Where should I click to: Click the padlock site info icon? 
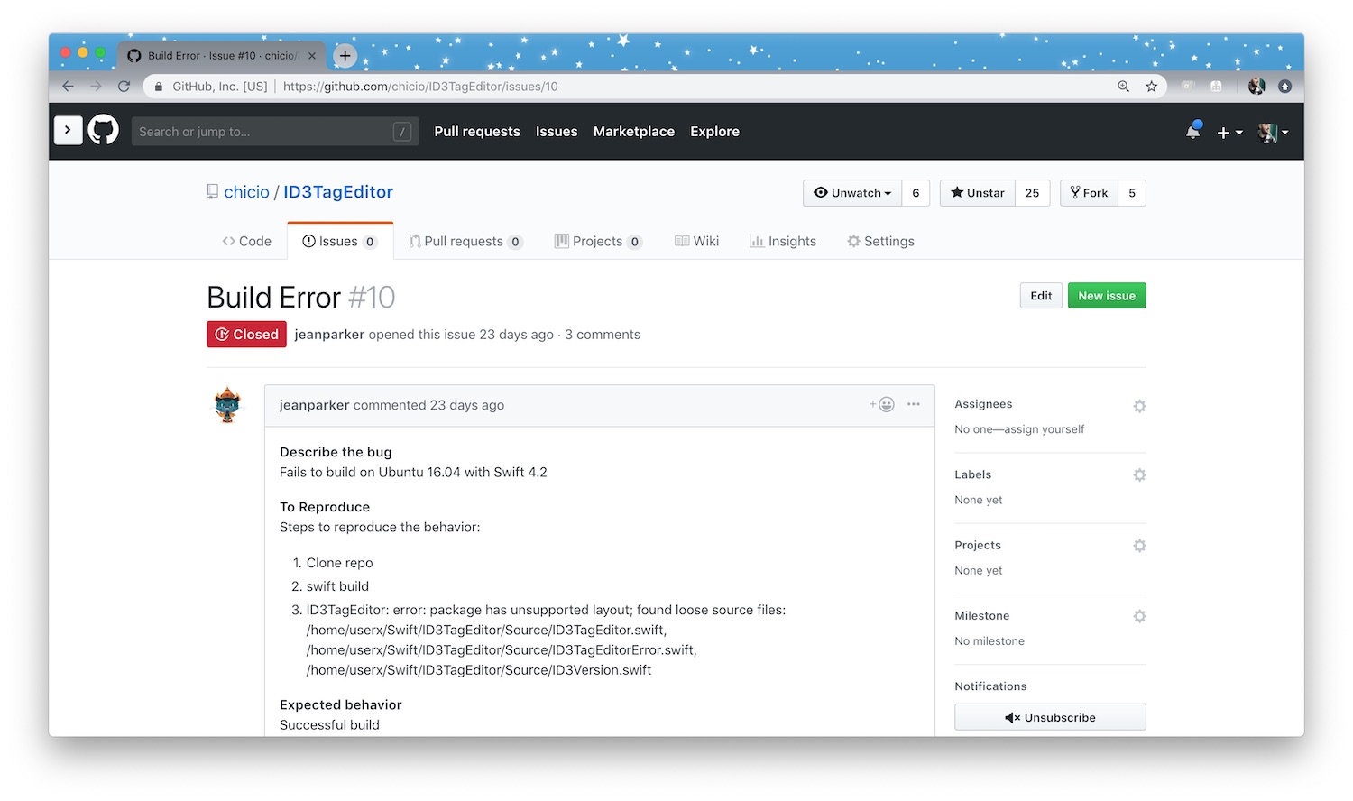159,87
